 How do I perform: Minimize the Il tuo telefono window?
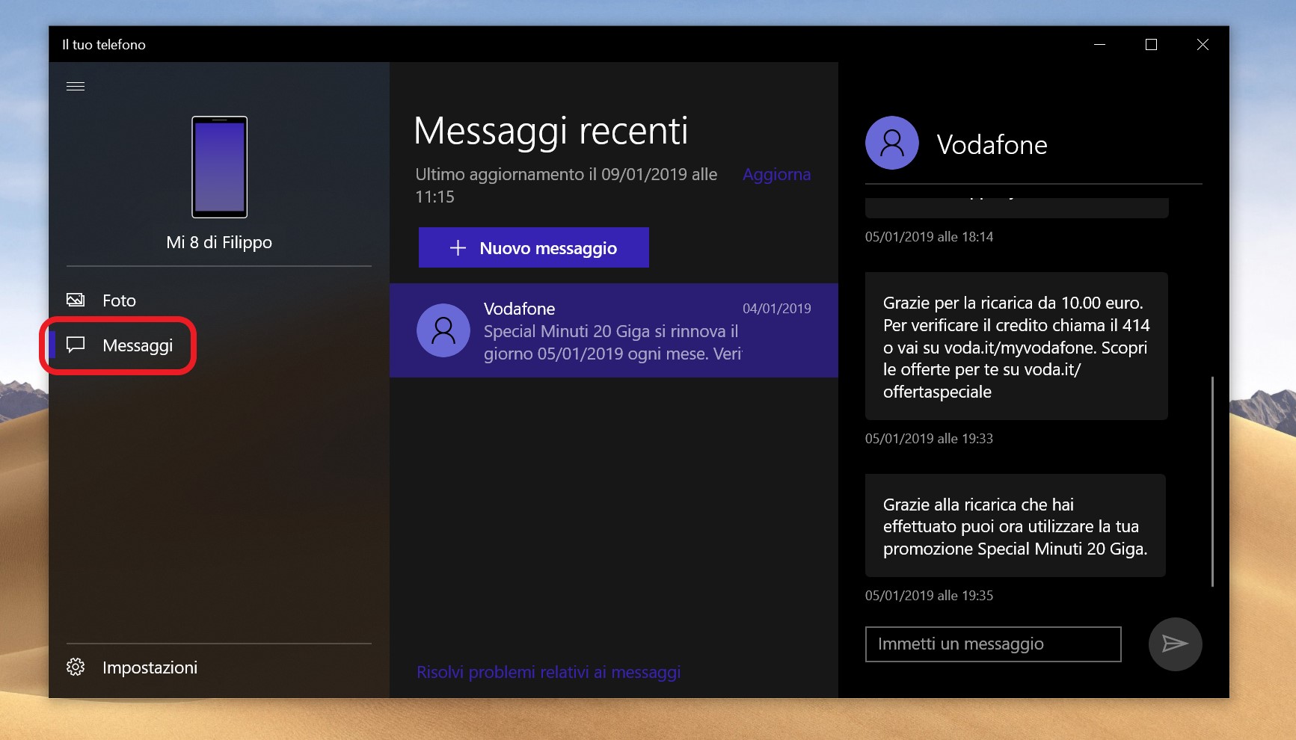pyautogui.click(x=1099, y=44)
